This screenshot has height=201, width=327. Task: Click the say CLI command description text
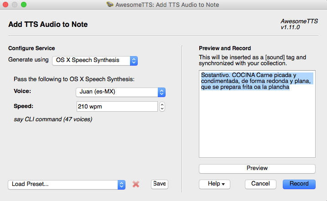point(53,119)
